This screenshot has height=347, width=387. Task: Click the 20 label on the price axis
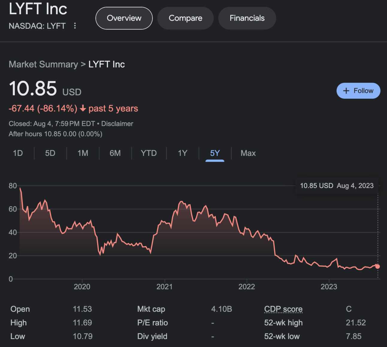(x=13, y=256)
